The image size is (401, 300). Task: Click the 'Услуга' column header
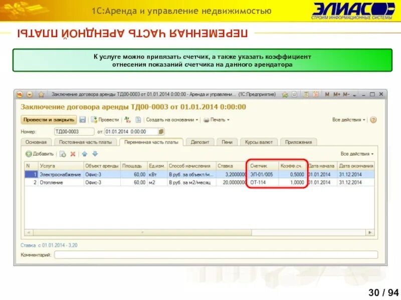(61, 166)
